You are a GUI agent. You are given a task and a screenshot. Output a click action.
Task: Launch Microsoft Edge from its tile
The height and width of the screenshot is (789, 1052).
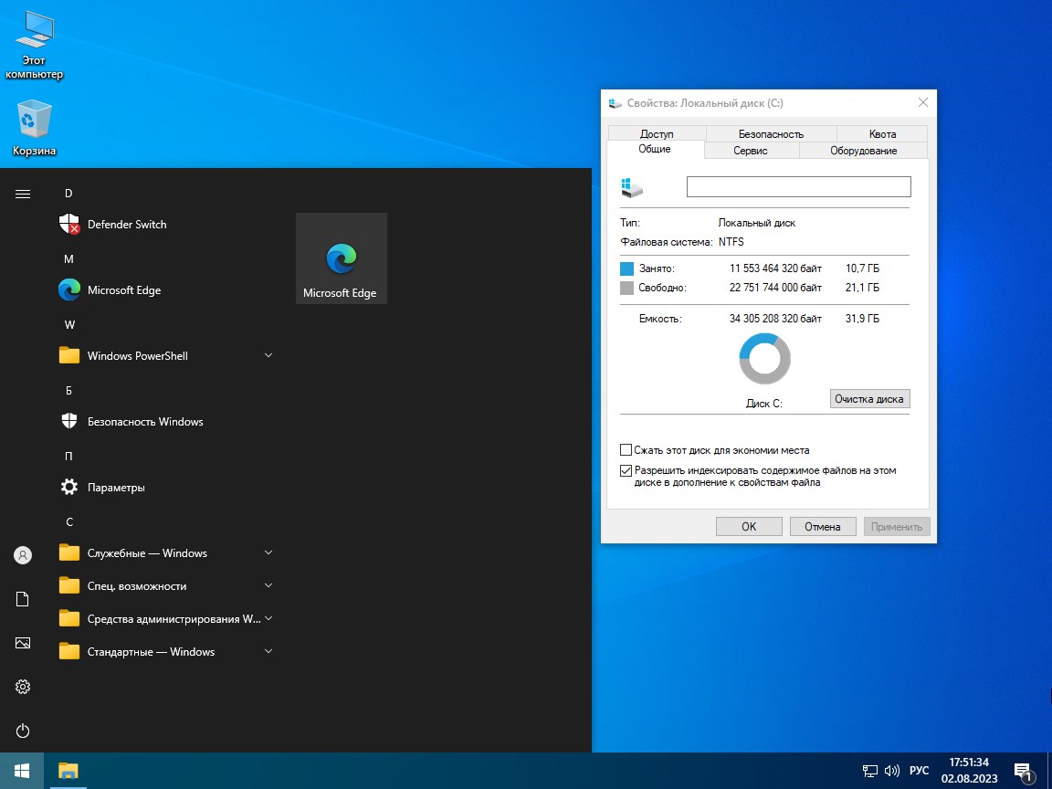pos(341,258)
